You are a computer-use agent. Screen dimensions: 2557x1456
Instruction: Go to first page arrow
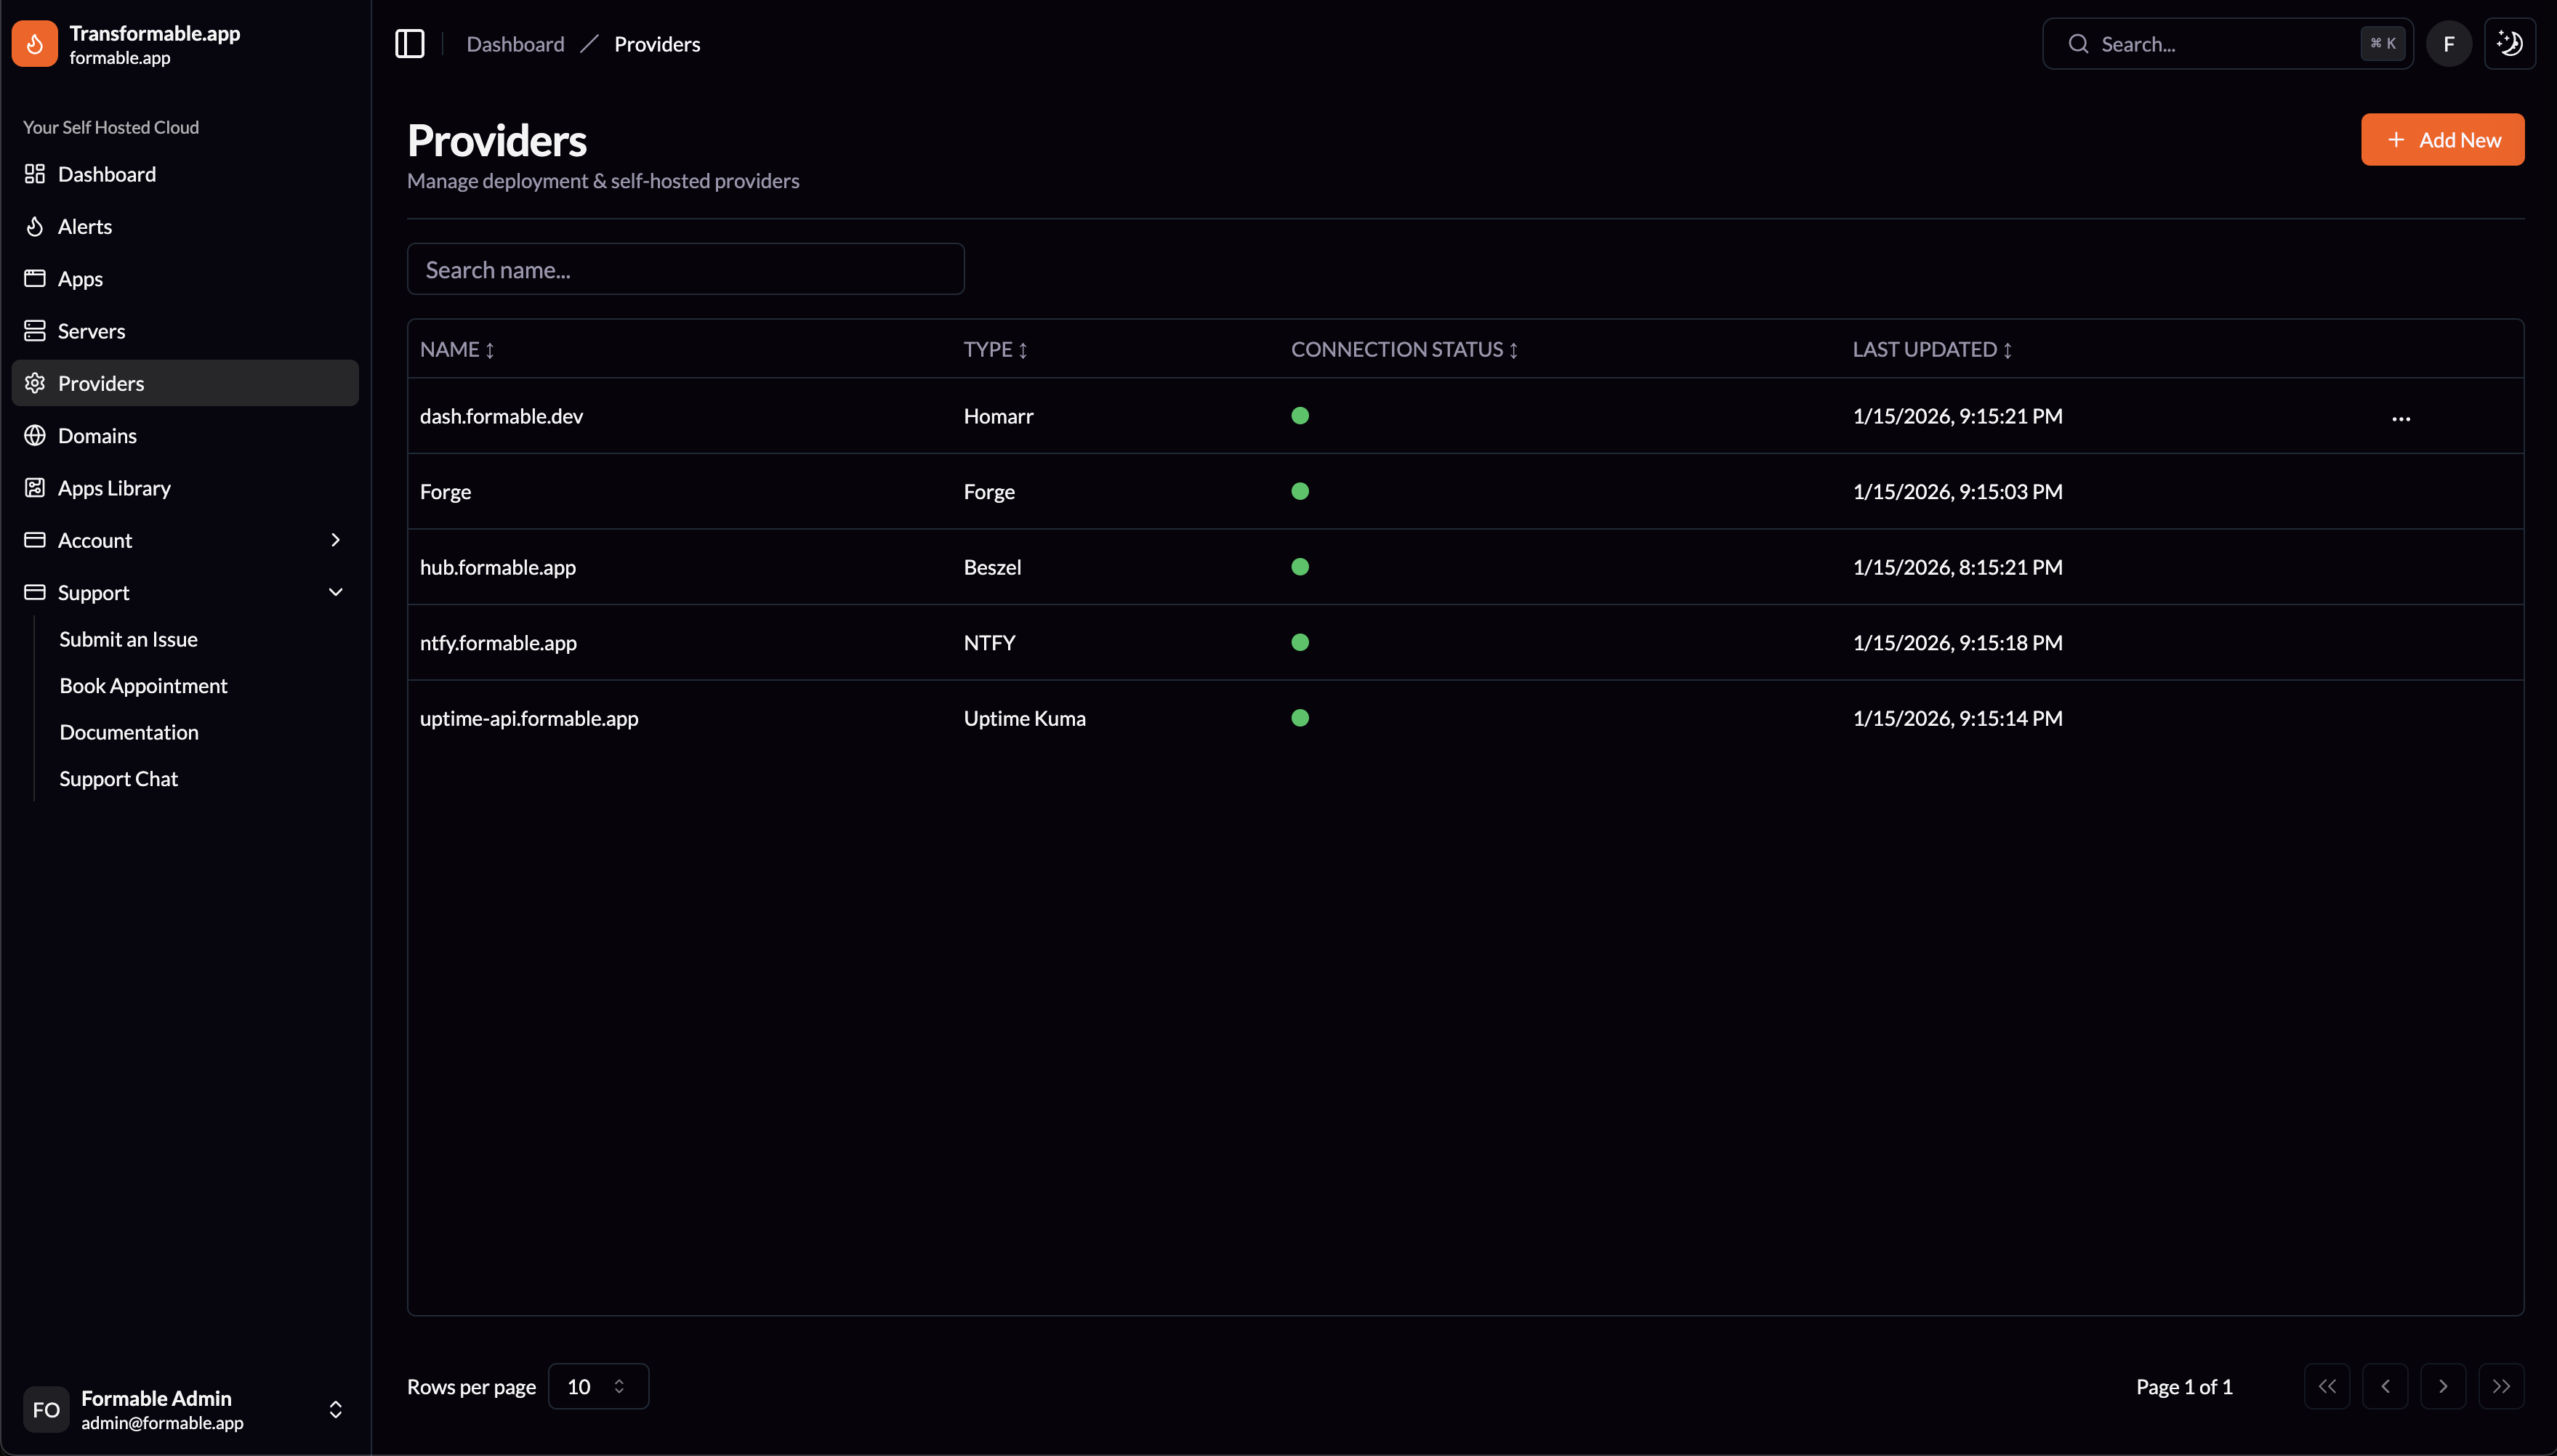(2327, 1386)
